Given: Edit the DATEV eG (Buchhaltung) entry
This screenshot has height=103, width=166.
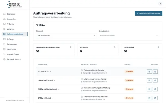Looking at the screenshot, I should tap(149, 89).
